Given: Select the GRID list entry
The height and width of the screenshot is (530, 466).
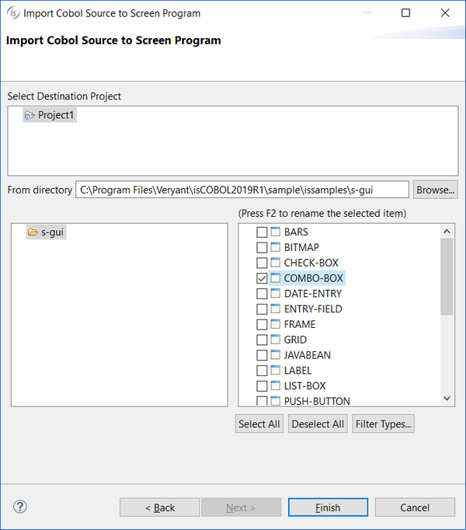Looking at the screenshot, I should 295,340.
